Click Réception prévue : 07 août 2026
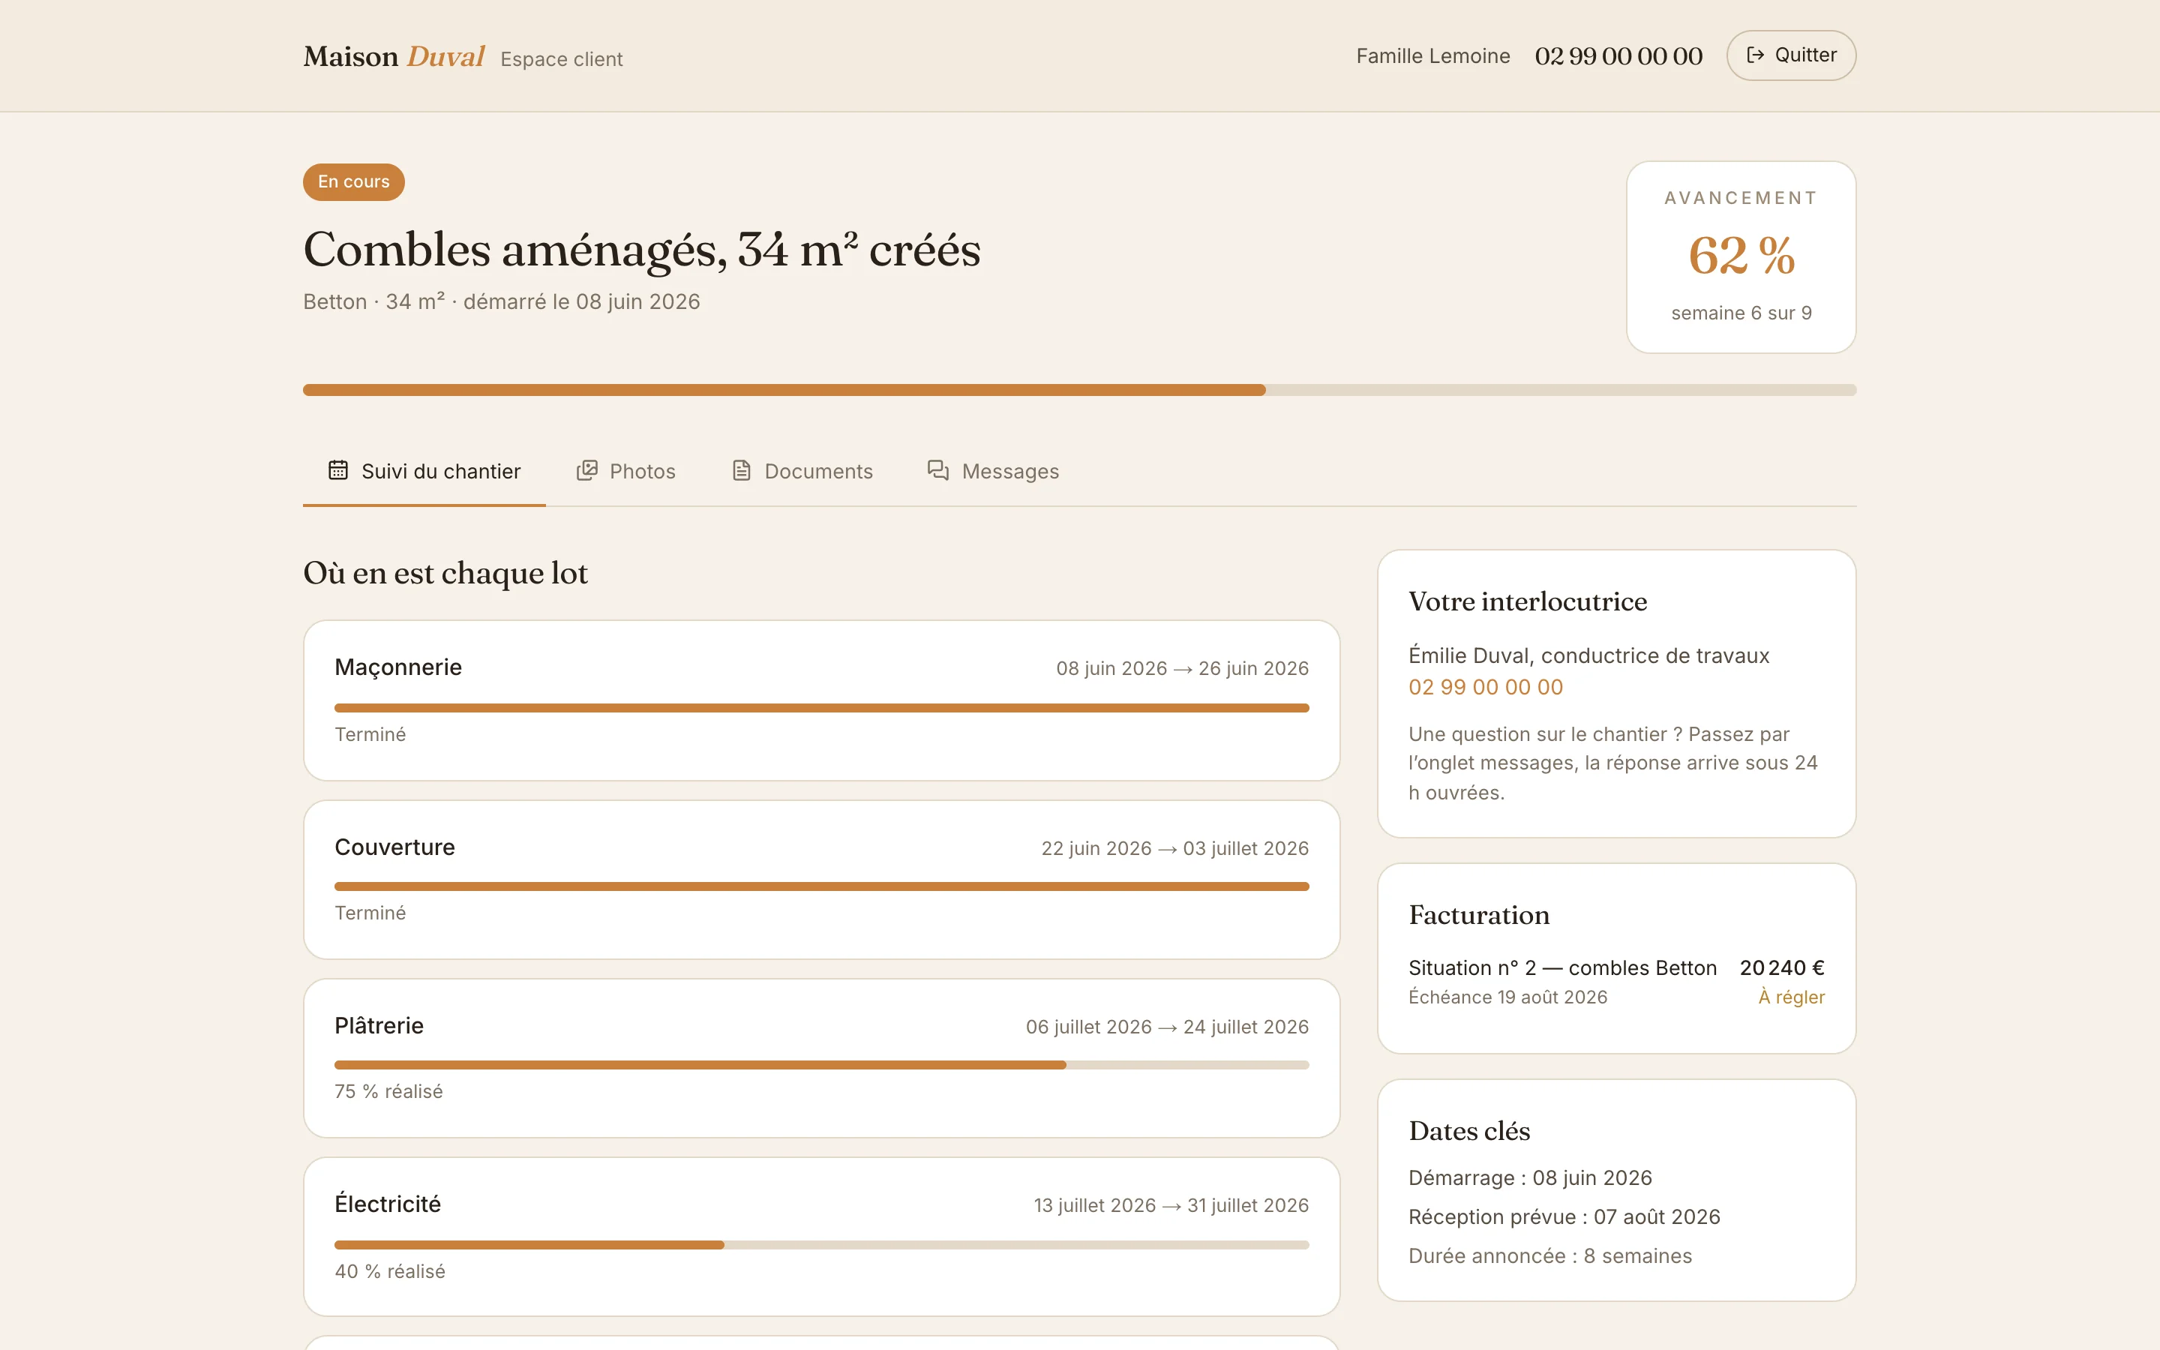The width and height of the screenshot is (2160, 1350). coord(1564,1217)
